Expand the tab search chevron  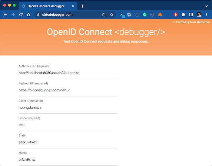tap(207, 6)
